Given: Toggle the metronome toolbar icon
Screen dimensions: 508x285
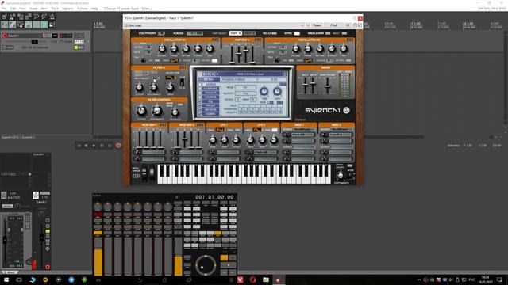Looking at the screenshot, I should coord(52,17).
